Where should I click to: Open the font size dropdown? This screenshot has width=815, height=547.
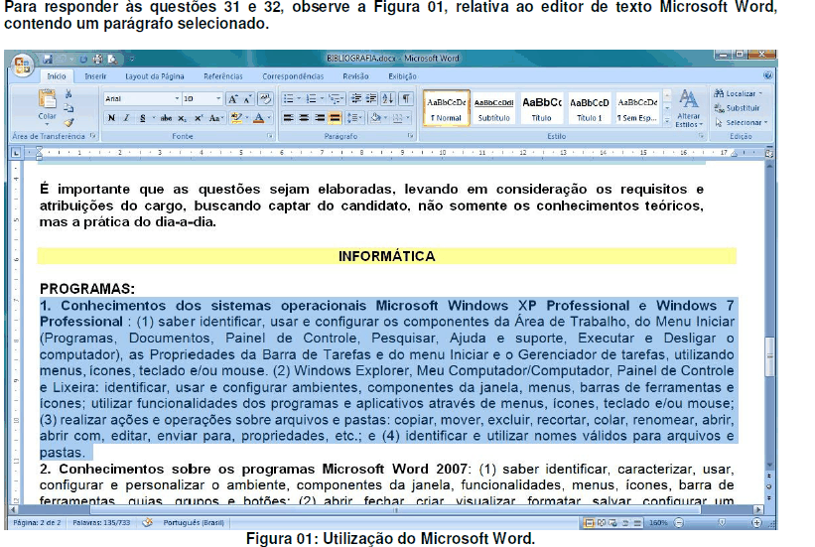click(x=203, y=98)
